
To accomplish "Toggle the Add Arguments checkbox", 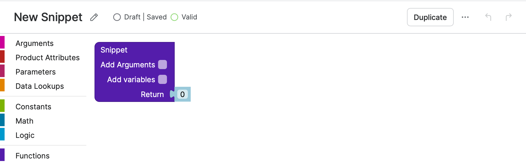I will tap(162, 65).
